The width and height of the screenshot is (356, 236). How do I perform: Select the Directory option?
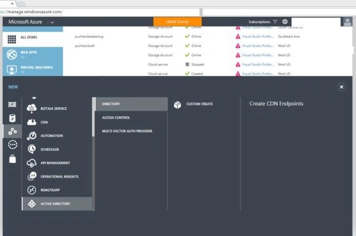point(131,104)
